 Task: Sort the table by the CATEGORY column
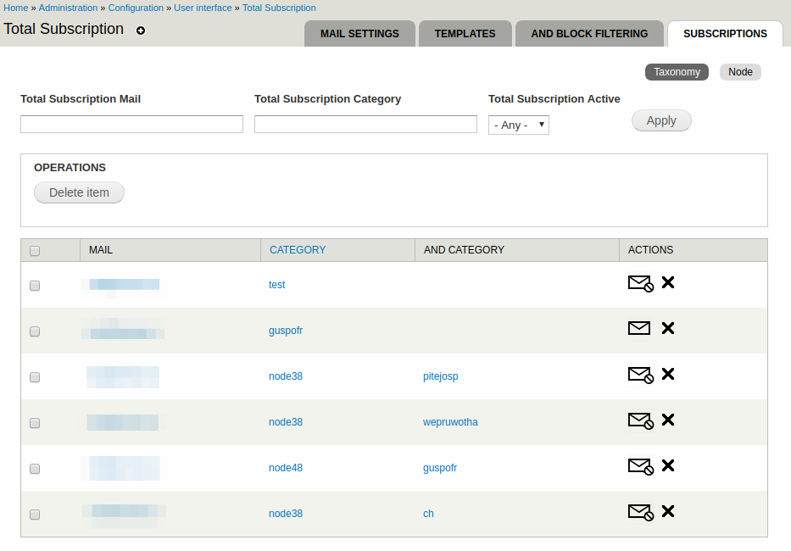(298, 250)
